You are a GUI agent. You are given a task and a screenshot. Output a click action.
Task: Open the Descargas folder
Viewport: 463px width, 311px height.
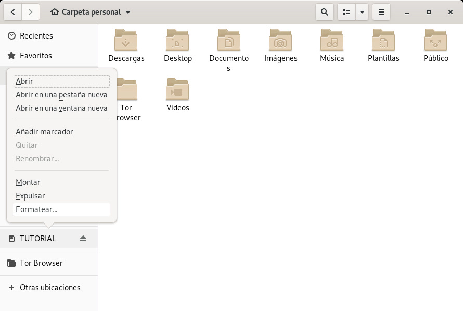click(126, 41)
